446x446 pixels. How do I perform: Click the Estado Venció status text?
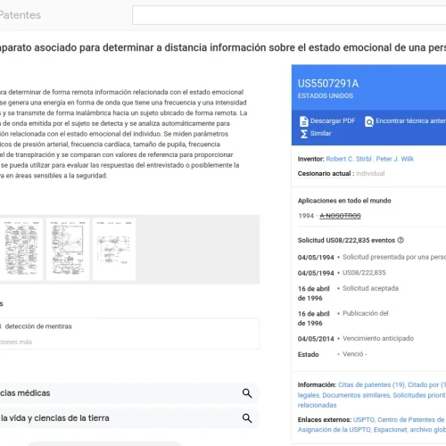[355, 354]
